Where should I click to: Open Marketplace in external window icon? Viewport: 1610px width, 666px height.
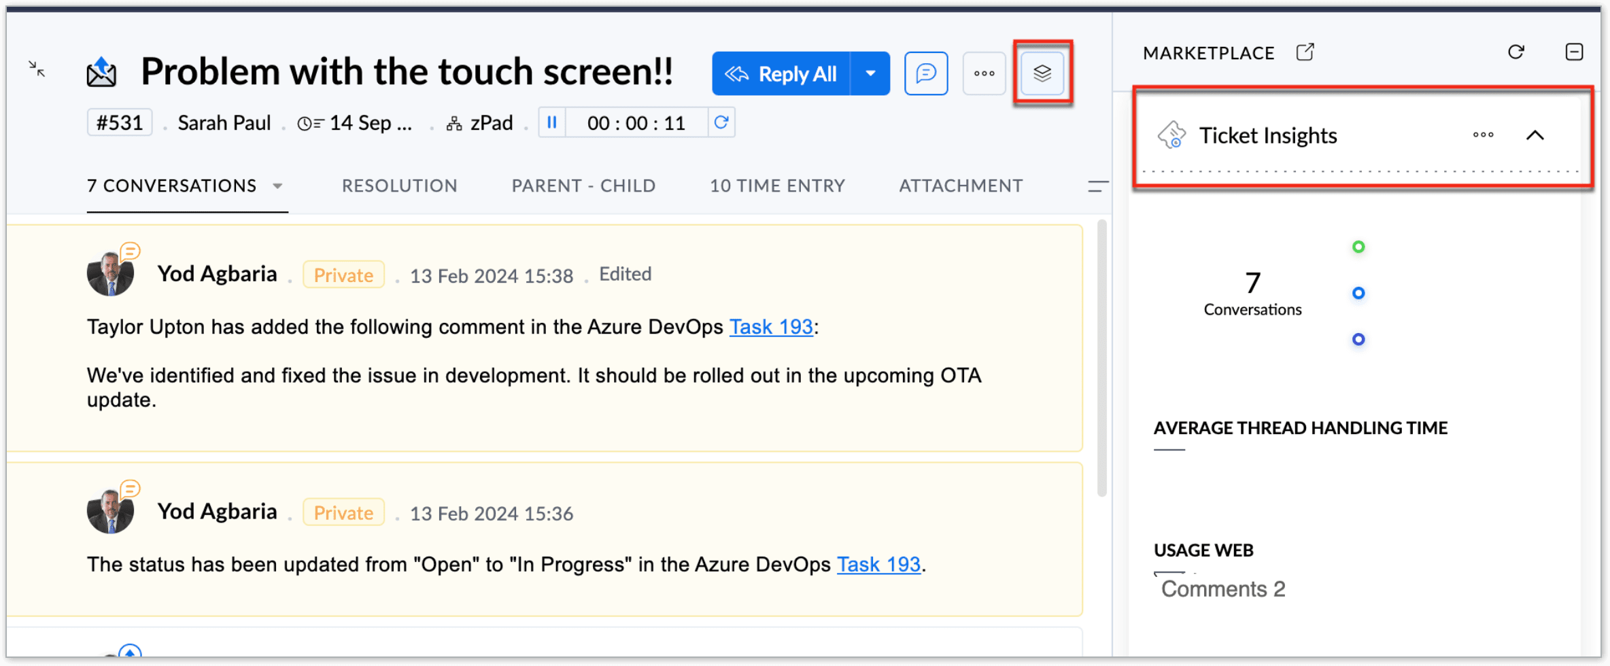point(1305,52)
